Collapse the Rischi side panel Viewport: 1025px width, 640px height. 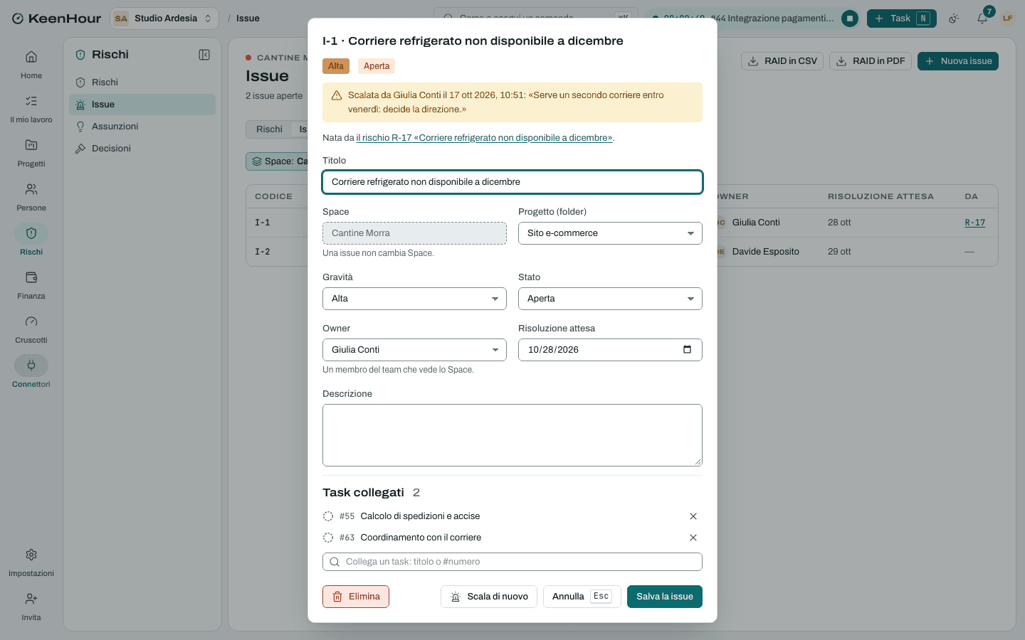[204, 55]
